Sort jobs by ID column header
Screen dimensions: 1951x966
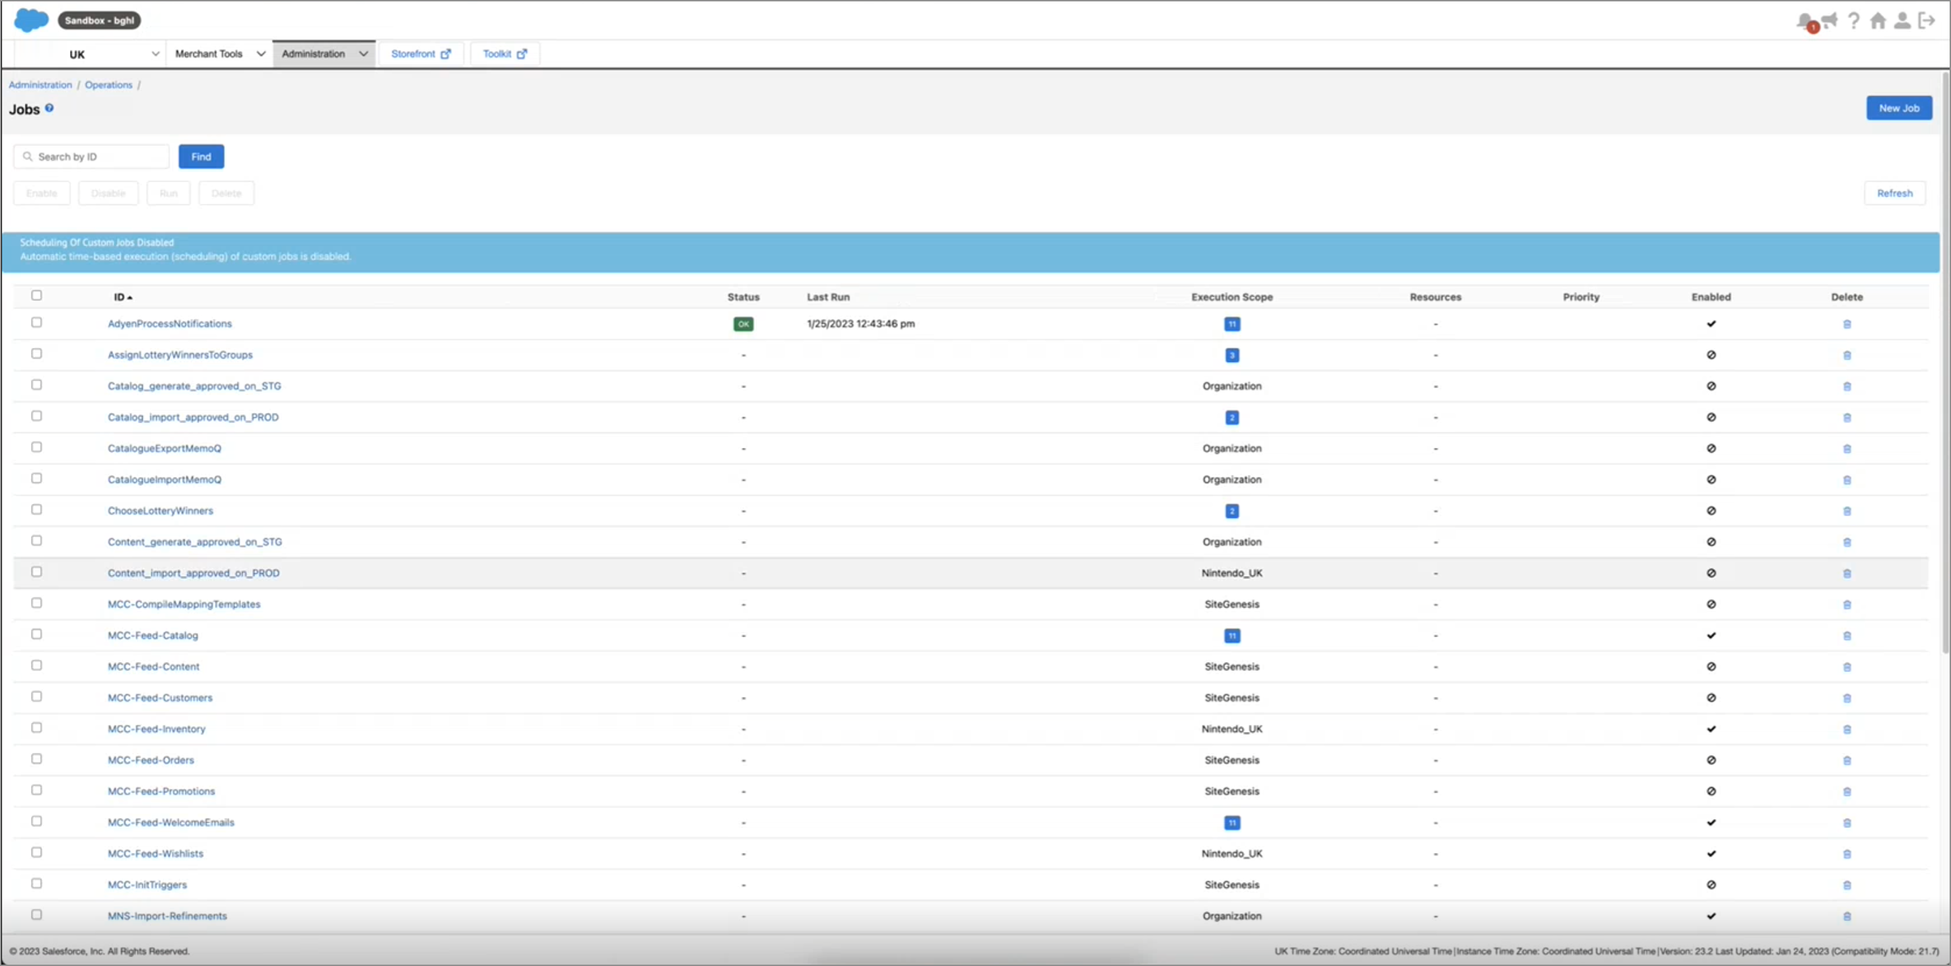123,297
